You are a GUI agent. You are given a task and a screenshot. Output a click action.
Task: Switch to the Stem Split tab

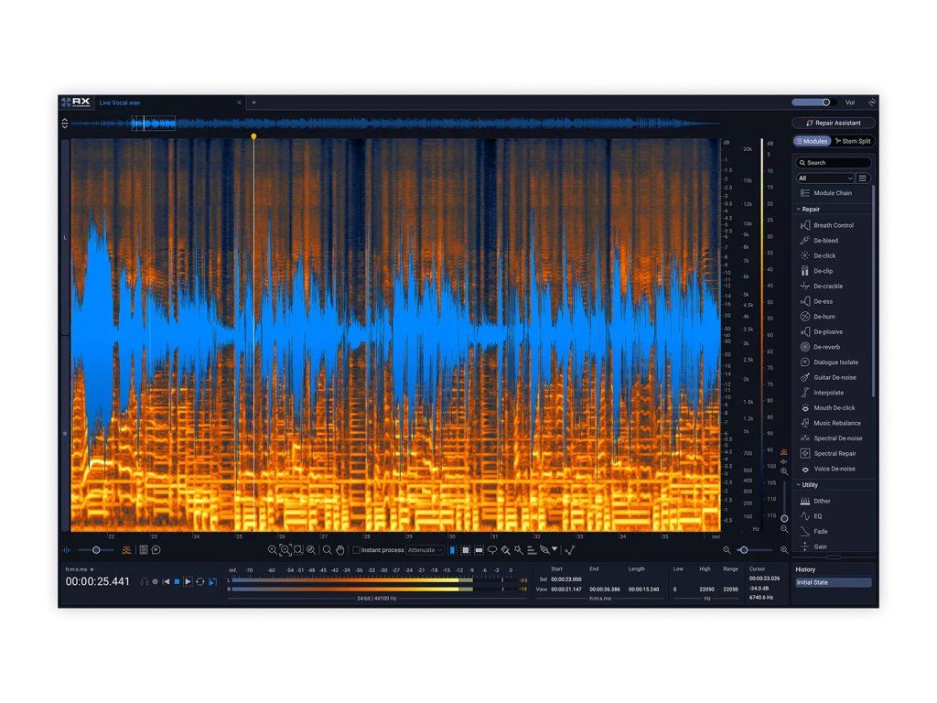[x=853, y=141]
